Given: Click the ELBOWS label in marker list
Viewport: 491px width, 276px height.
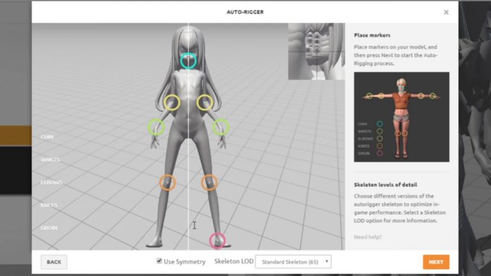Looking at the screenshot, I should [51, 182].
